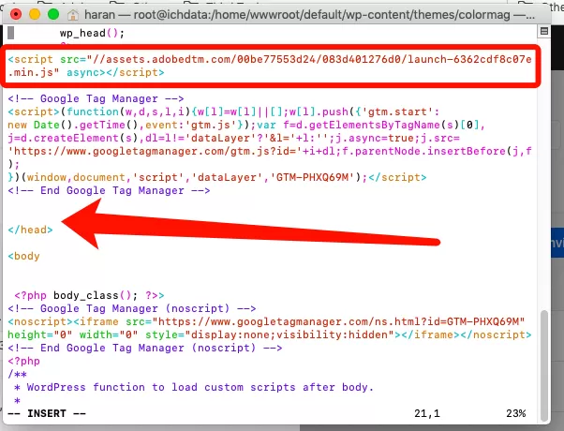Click '<?php body_class(); ?>>' line
564x431 pixels.
[x=89, y=295]
